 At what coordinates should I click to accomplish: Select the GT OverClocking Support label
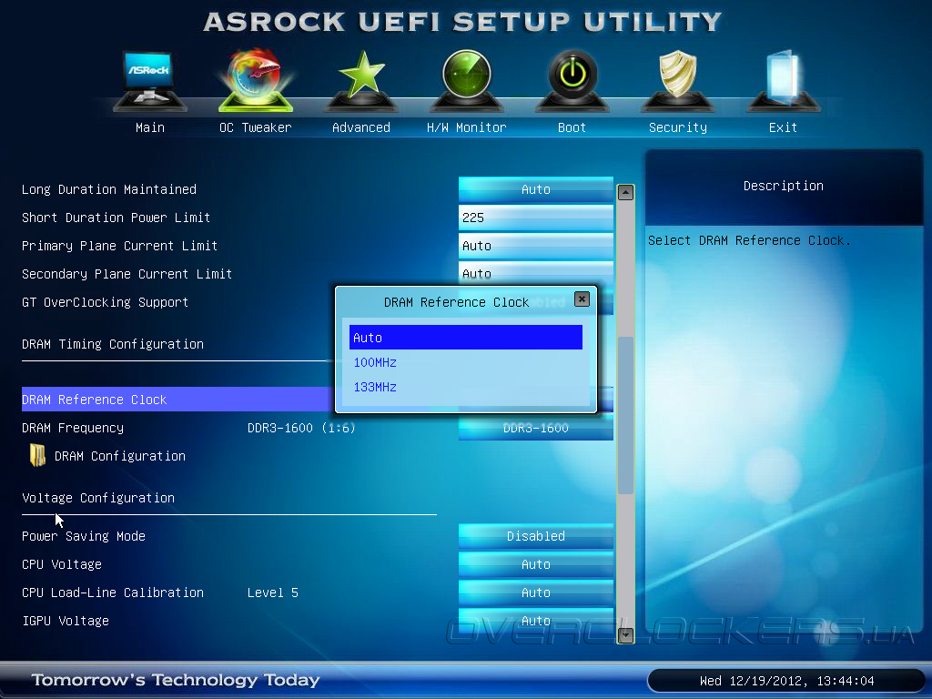click(106, 302)
